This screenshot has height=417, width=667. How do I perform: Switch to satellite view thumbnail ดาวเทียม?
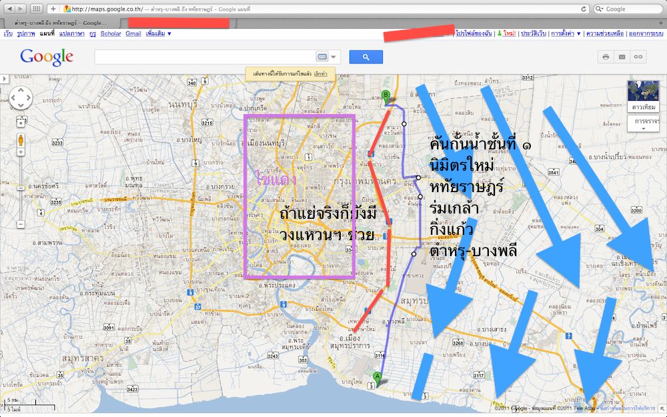[x=643, y=96]
